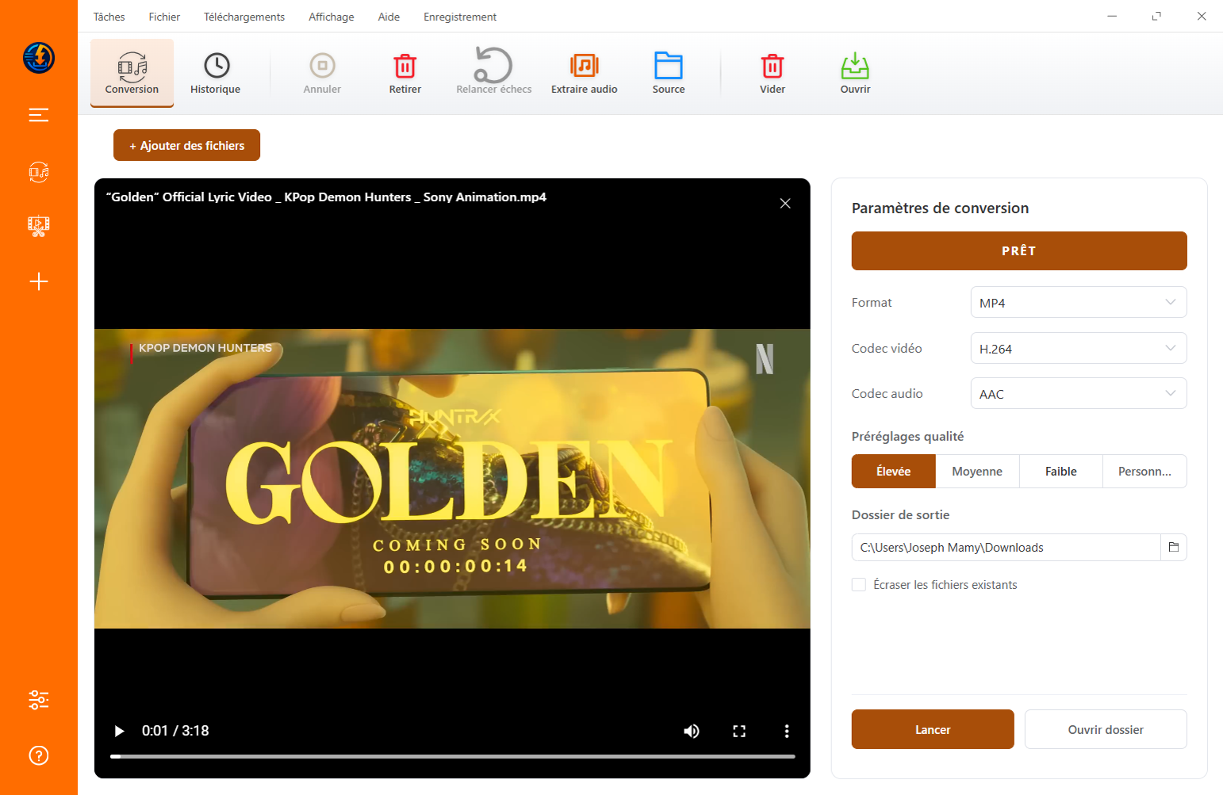Click the Préréglages qualité label
1223x795 pixels.
[907, 437]
